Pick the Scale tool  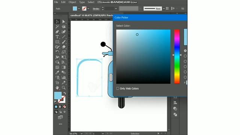point(64,52)
